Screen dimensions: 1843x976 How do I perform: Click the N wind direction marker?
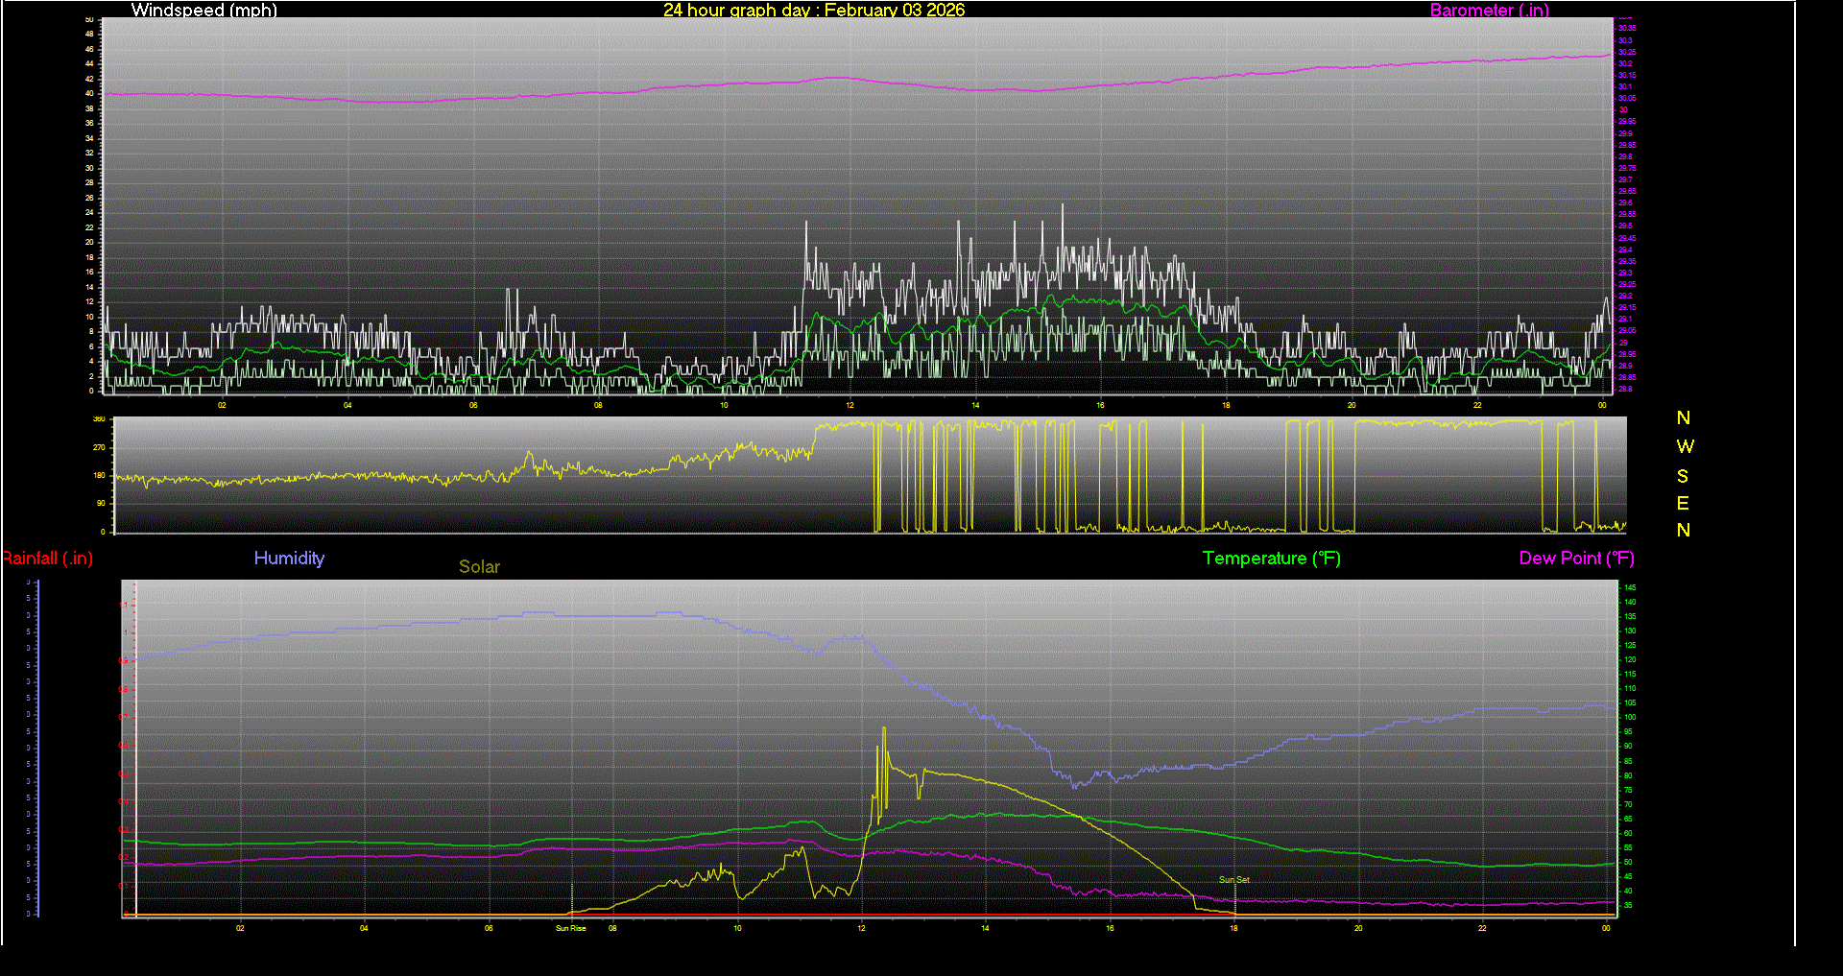(x=1683, y=417)
